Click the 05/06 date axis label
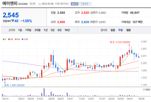Image resolution: width=151 pixels, height=102 pixels. point(141,99)
